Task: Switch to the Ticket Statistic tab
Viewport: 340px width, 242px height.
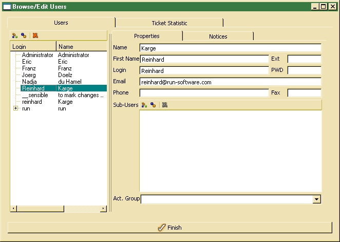Action: [169, 23]
